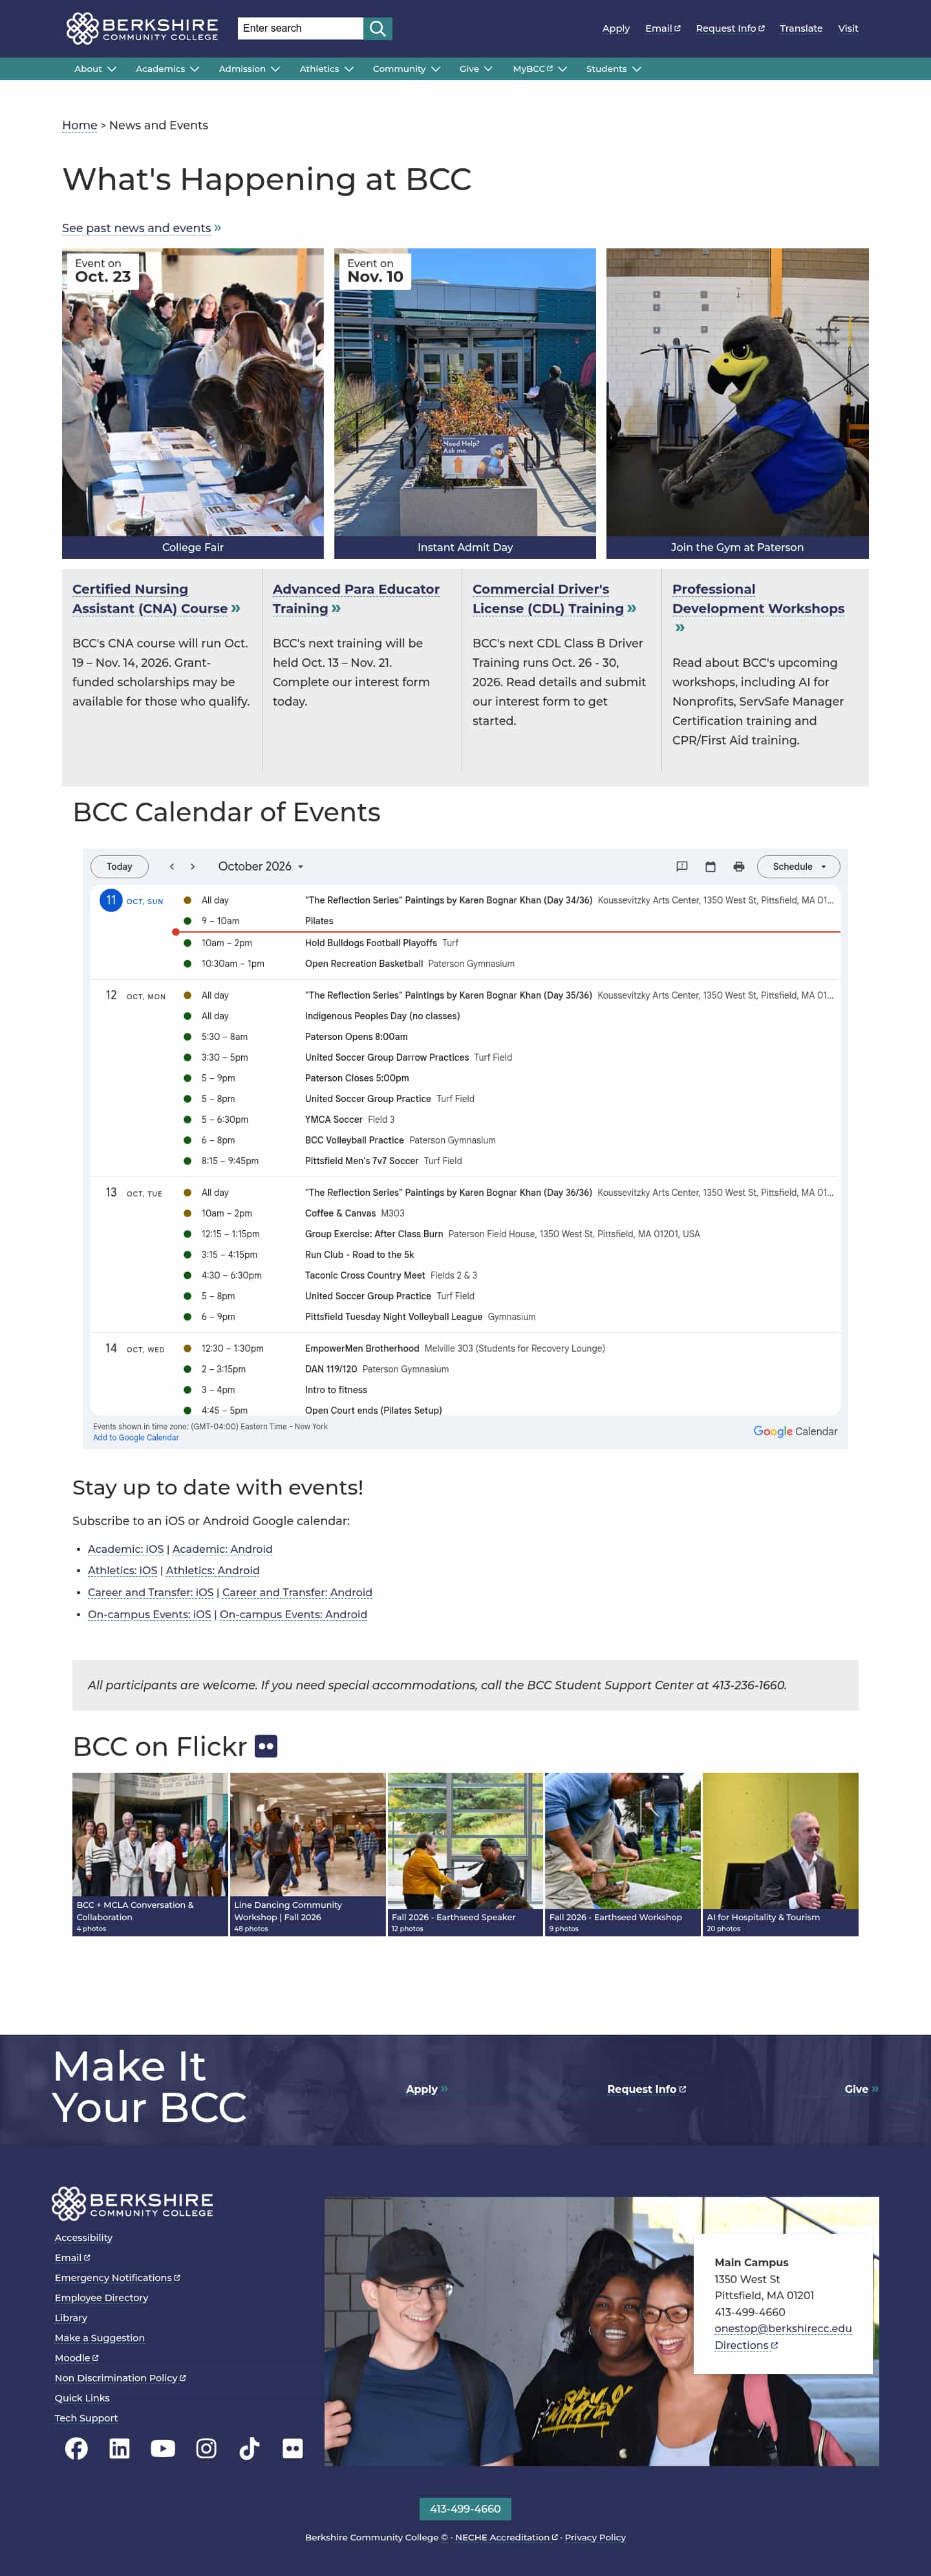
Task: Expand the Athletics menu
Action: 326,69
